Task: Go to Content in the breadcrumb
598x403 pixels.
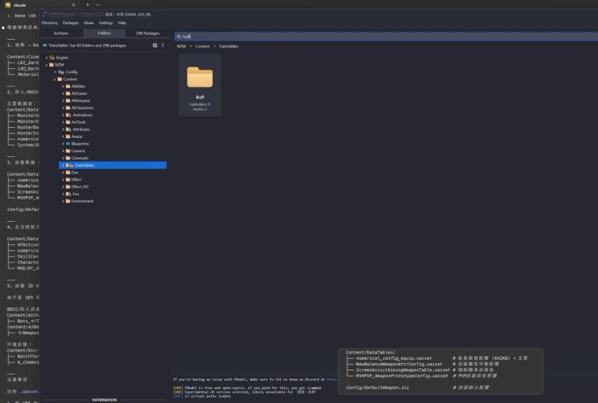Action: 203,47
